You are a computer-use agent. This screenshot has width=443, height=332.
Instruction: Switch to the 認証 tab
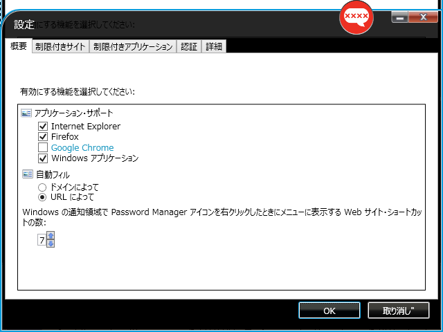pos(189,46)
